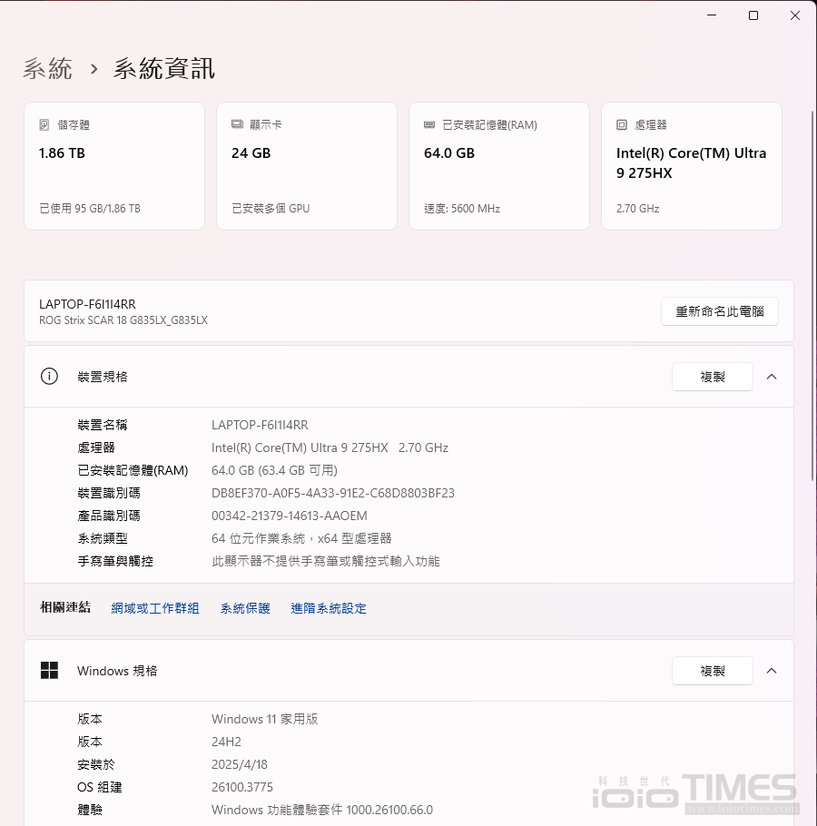The height and width of the screenshot is (826, 817).
Task: Select install date 2025/4/18
Action: click(x=240, y=764)
